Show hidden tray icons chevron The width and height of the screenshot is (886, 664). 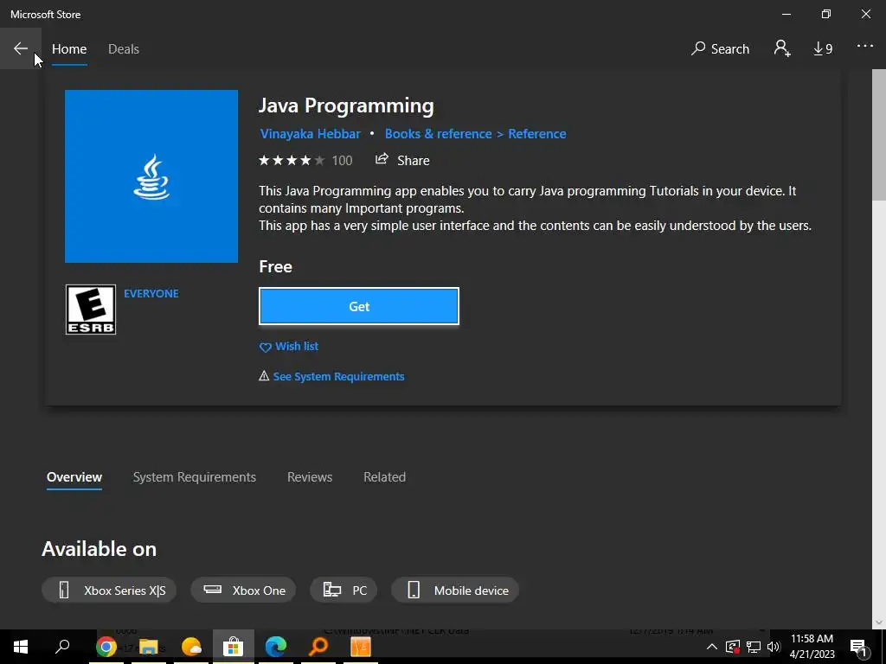click(x=712, y=647)
